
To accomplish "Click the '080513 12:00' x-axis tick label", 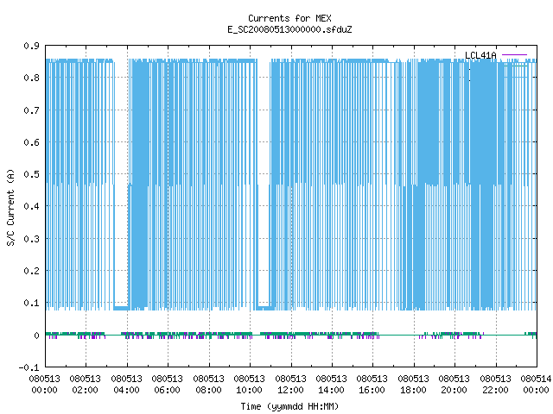I will [x=290, y=385].
